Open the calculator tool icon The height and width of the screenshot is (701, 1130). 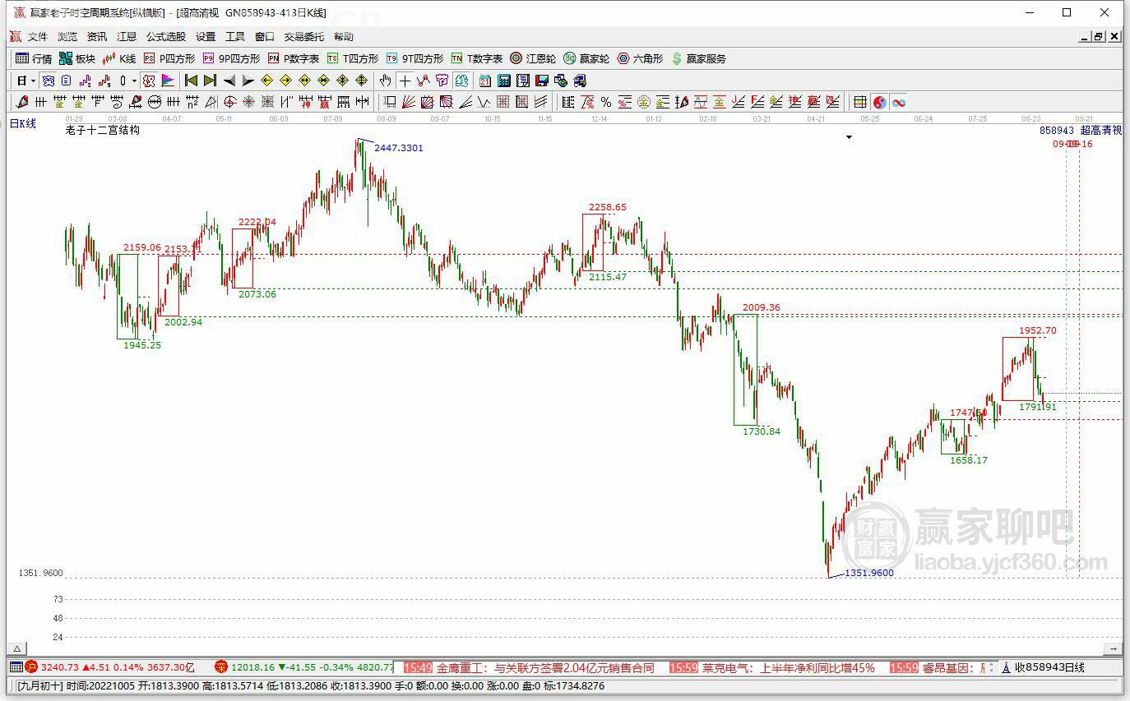coord(504,81)
